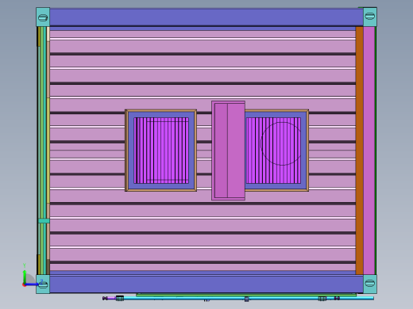Select the circular outline in right window
The height and width of the screenshot is (309, 413).
(281, 143)
